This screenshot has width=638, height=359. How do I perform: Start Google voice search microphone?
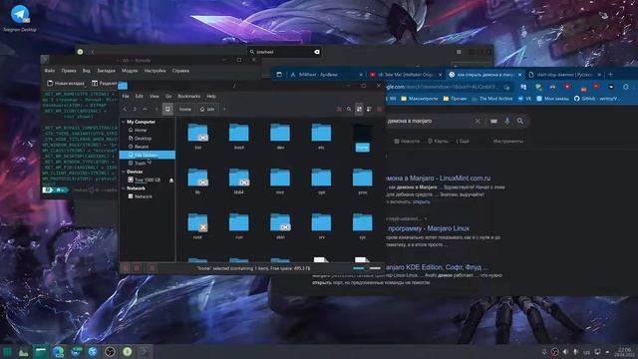507,121
